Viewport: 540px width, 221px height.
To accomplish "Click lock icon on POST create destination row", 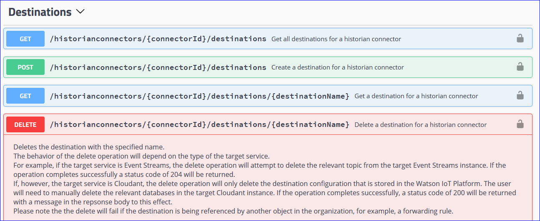I will [520, 67].
